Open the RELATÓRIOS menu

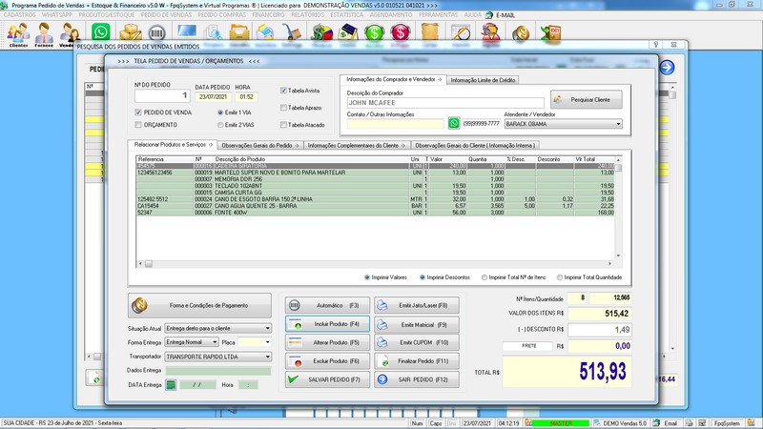coord(307,15)
